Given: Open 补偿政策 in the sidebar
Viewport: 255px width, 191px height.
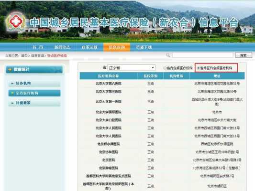Looking at the screenshot, I should coord(34,103).
